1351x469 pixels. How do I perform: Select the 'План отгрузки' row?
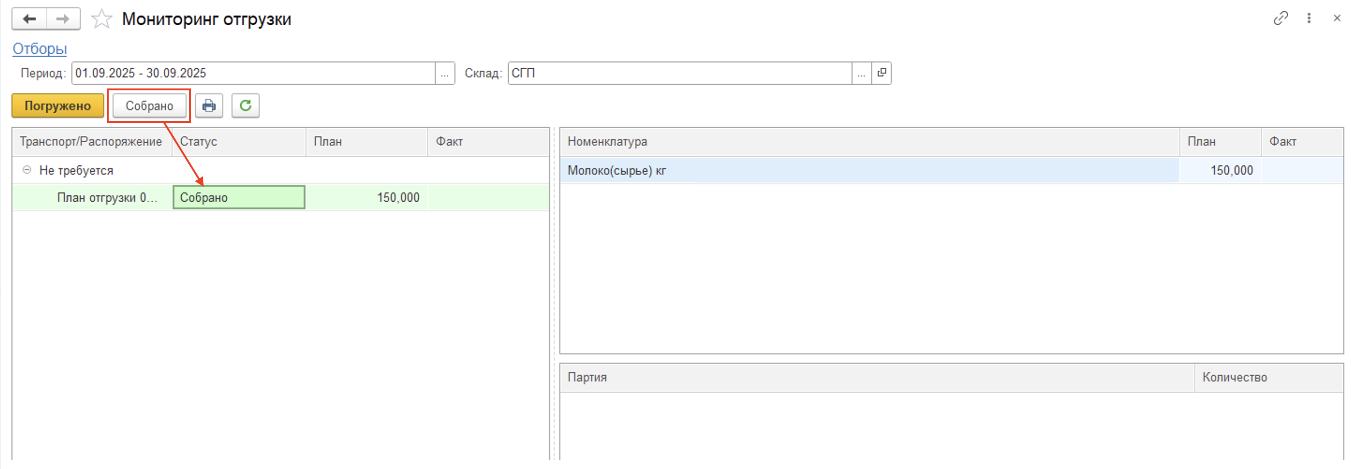pyautogui.click(x=107, y=198)
